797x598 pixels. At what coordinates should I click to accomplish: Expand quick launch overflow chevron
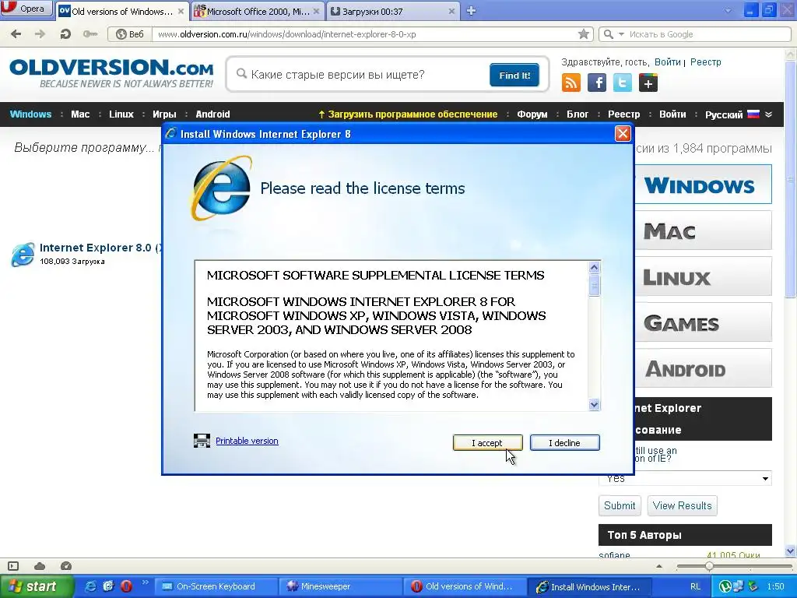click(144, 582)
